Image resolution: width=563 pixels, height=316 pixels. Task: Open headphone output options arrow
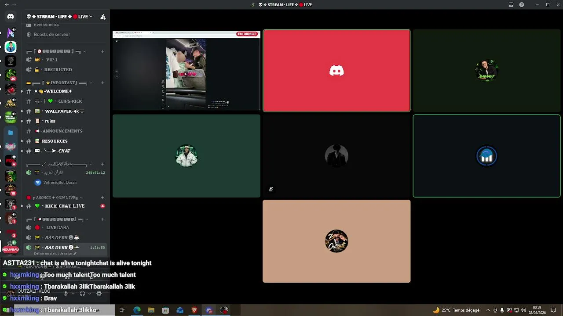pyautogui.click(x=90, y=293)
